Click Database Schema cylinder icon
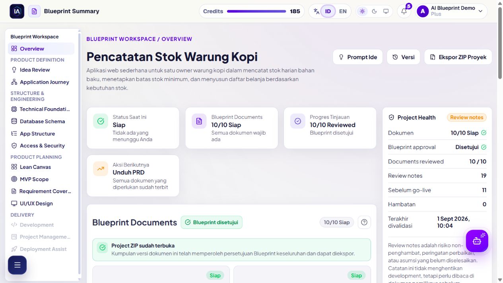 click(x=14, y=121)
